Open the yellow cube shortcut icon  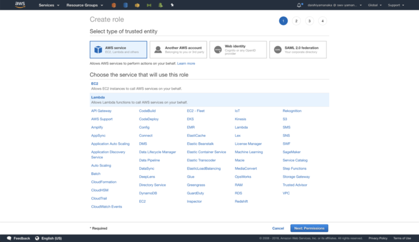click(x=137, y=5)
